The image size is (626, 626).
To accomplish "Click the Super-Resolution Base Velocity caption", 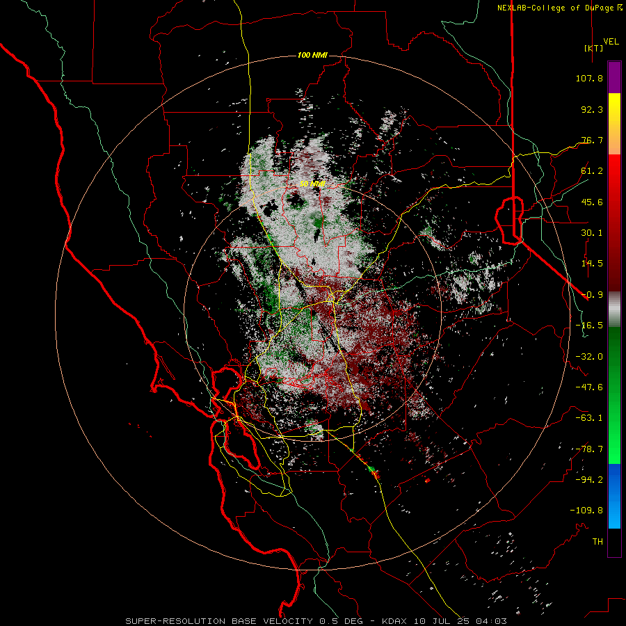I will click(x=316, y=621).
